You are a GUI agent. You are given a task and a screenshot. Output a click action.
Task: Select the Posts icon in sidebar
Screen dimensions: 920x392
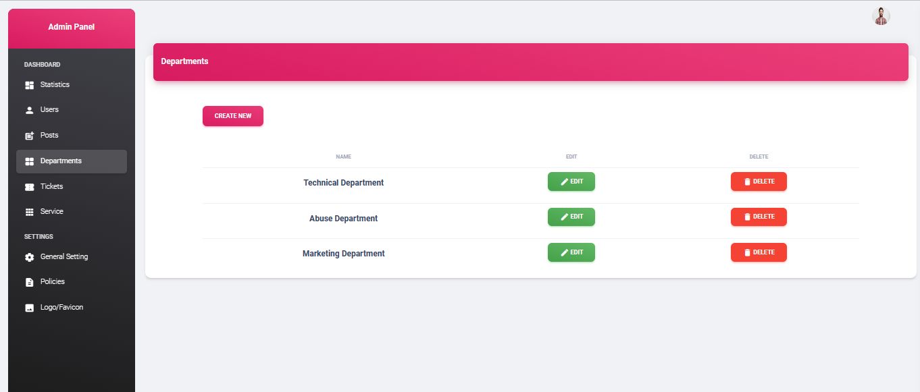coord(29,136)
